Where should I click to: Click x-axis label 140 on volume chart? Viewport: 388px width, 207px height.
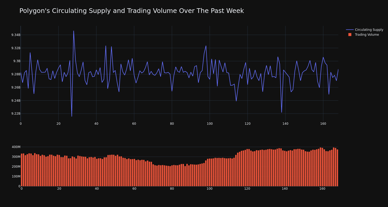[285, 189]
